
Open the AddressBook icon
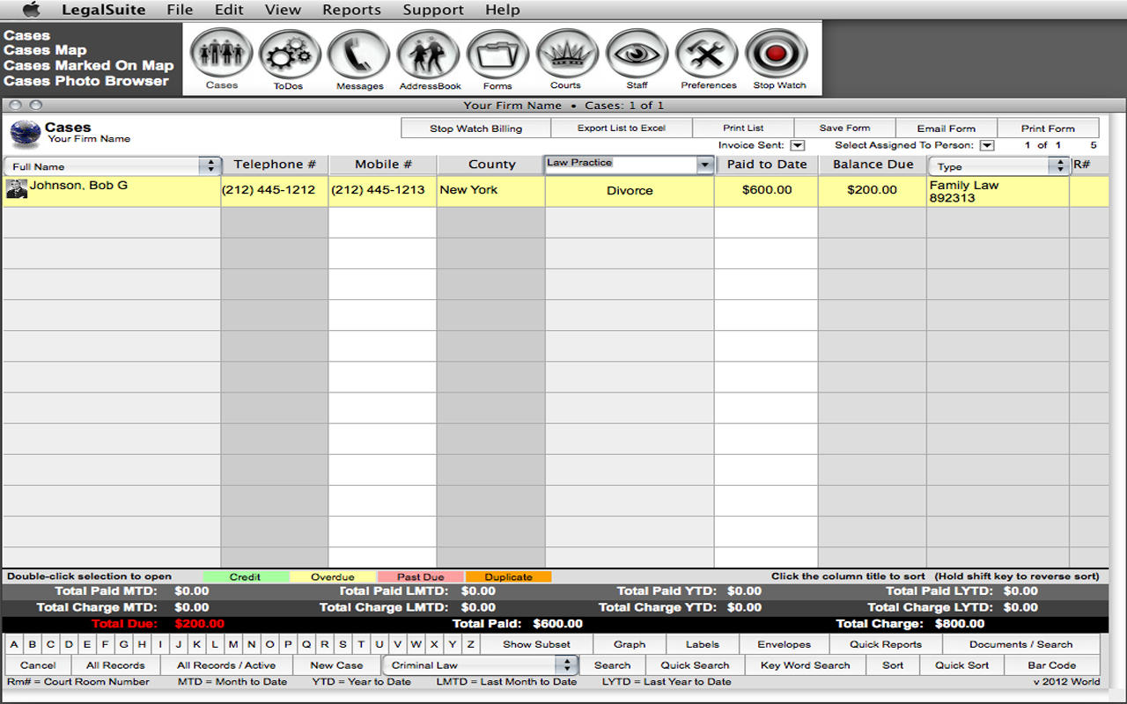429,55
